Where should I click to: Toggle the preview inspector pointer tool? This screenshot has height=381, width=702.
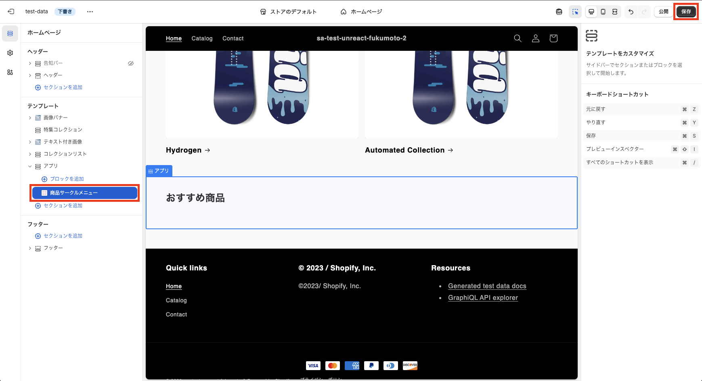click(575, 12)
